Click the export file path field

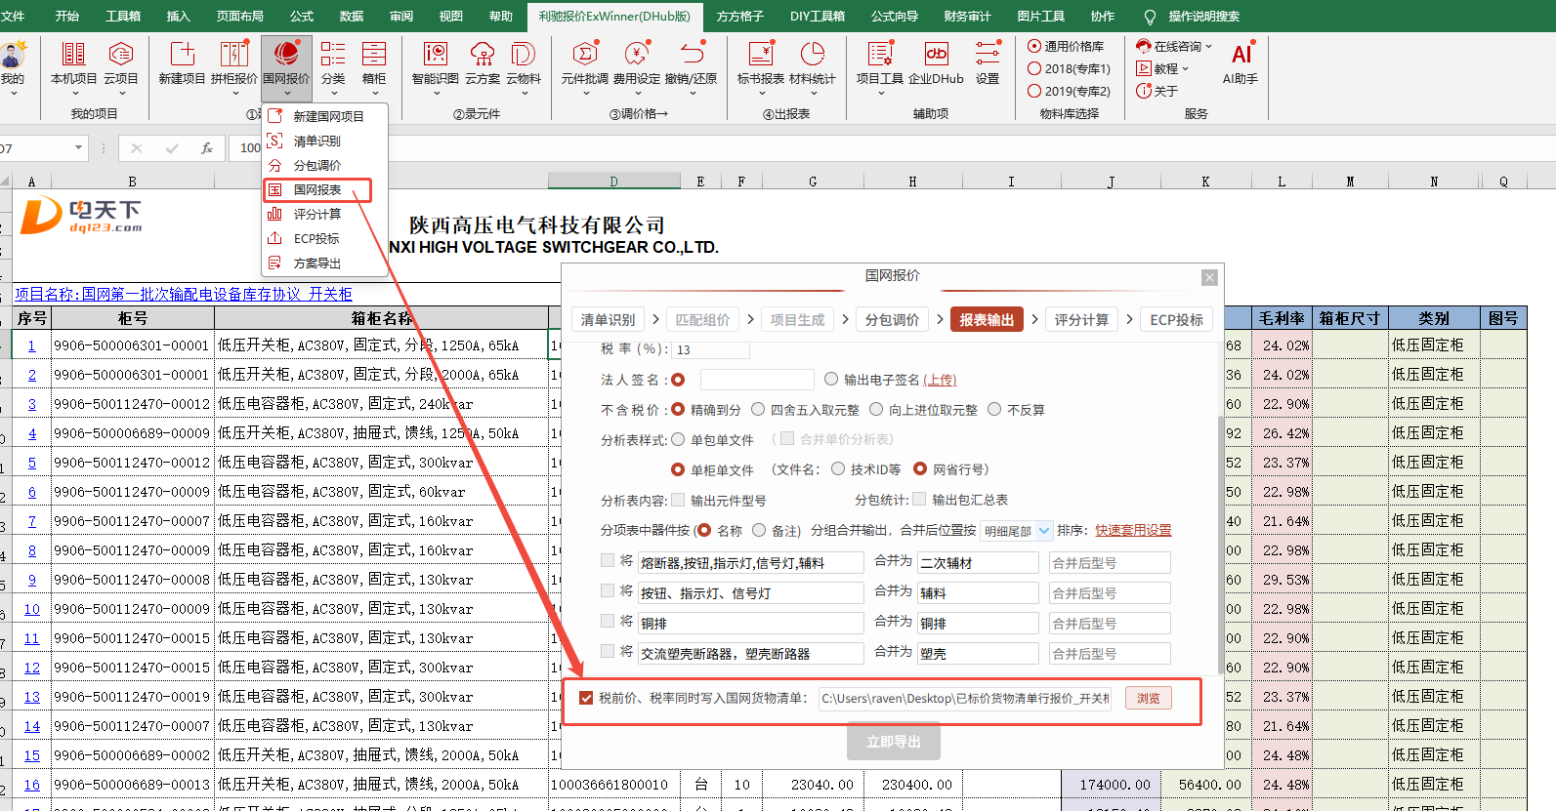(x=965, y=698)
